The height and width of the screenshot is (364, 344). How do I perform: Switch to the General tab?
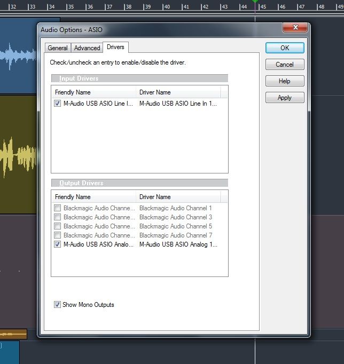(x=58, y=48)
